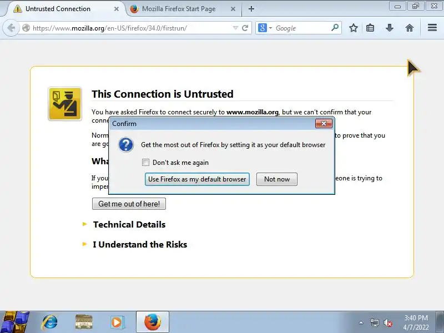Expand I Understand the Risks section
Screen dimensions: 444x333
(x=140, y=244)
